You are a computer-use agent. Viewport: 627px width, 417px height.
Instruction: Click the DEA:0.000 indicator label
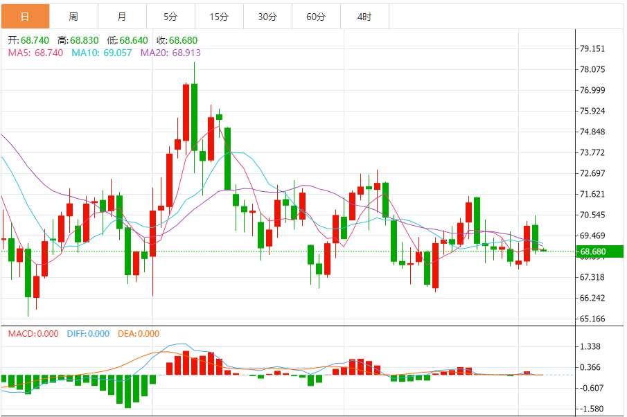click(139, 333)
